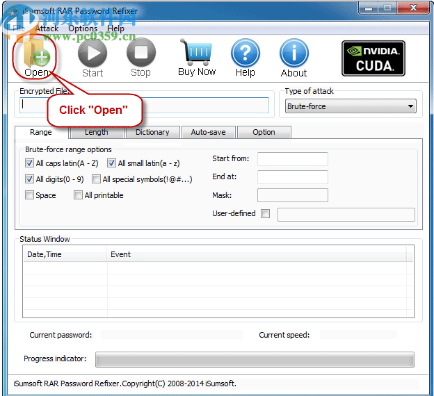The height and width of the screenshot is (396, 434).
Task: Switch to the Range tab
Action: coord(41,132)
